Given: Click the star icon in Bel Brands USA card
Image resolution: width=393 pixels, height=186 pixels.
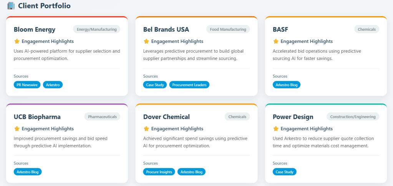Looking at the screenshot, I should coord(146,41).
